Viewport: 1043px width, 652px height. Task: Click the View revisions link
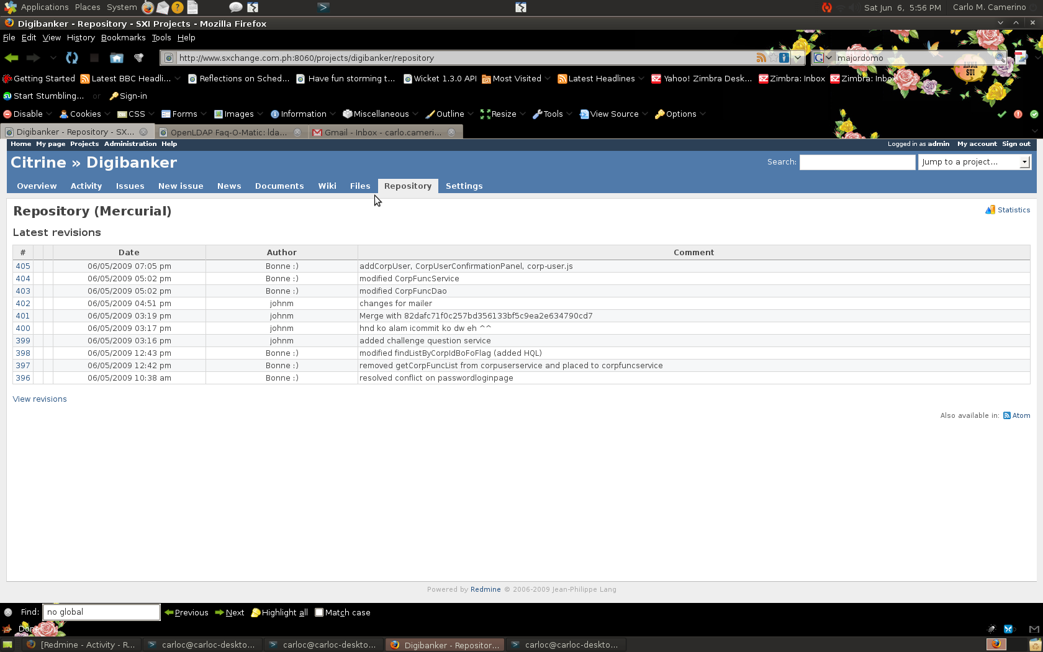(40, 399)
